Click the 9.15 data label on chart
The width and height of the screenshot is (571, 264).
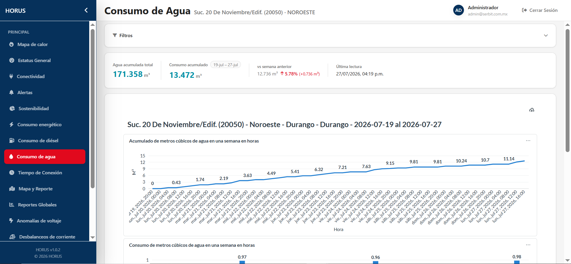coord(390,163)
